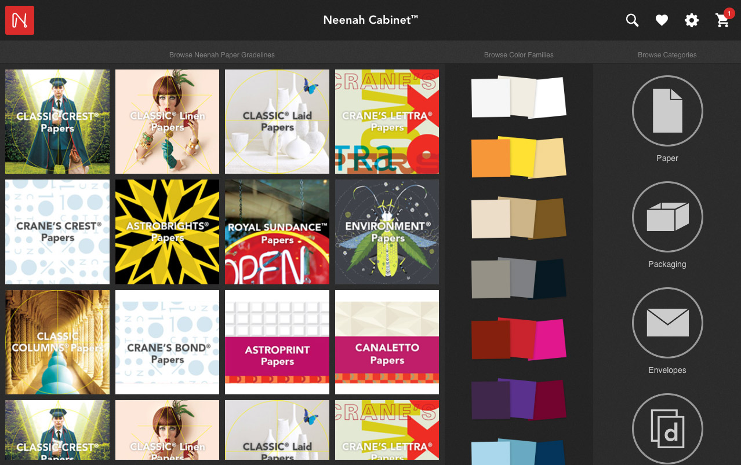Open the settings gear
The image size is (741, 465).
pyautogui.click(x=691, y=20)
